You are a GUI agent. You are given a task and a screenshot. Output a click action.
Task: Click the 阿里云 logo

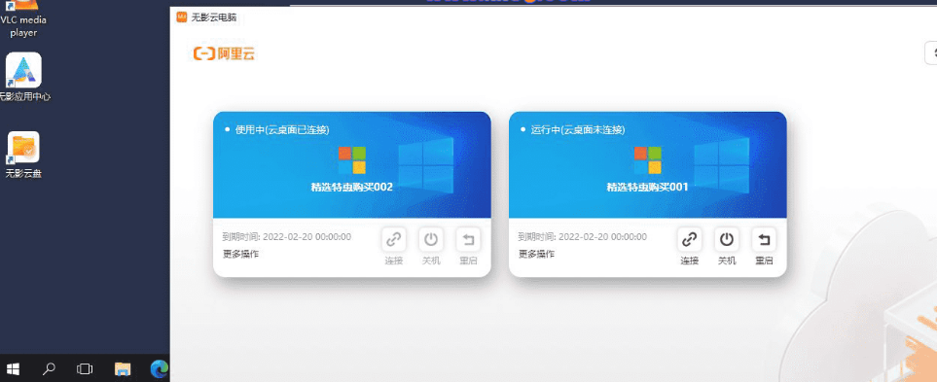pyautogui.click(x=225, y=53)
